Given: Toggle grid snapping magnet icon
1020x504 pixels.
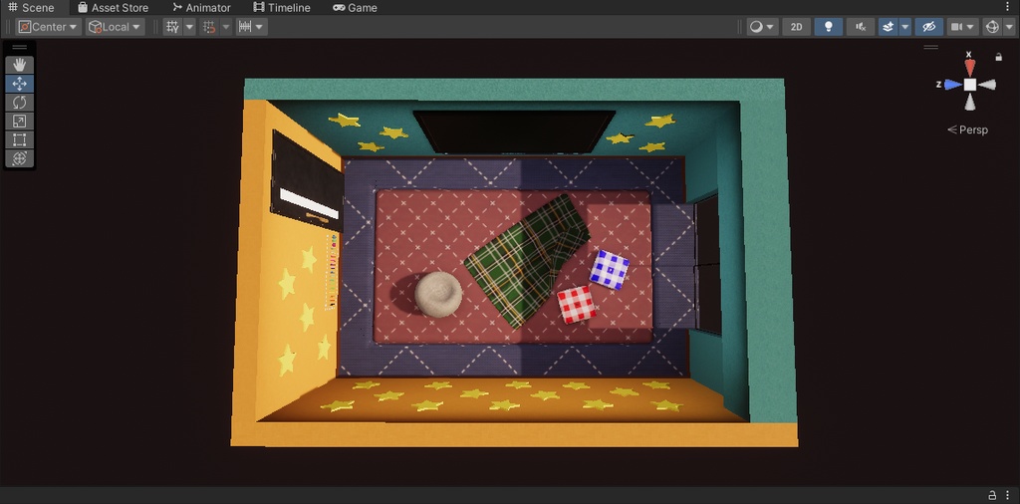Looking at the screenshot, I should click(x=209, y=27).
